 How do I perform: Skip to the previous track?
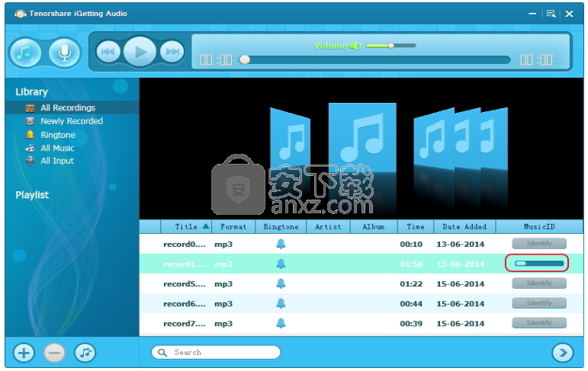tap(108, 52)
